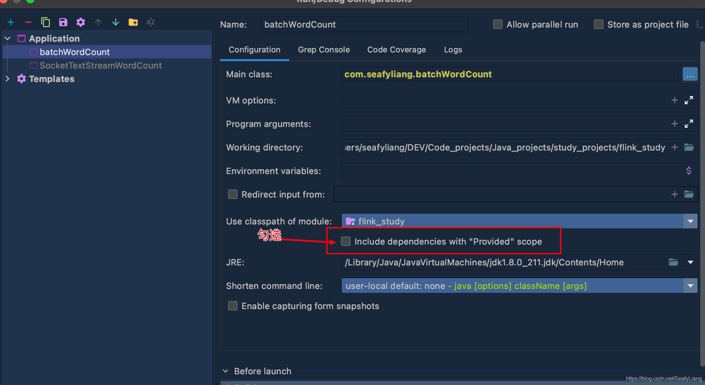This screenshot has height=385, width=705.
Task: Browse for Main class with ellipsis button
Action: [690, 74]
